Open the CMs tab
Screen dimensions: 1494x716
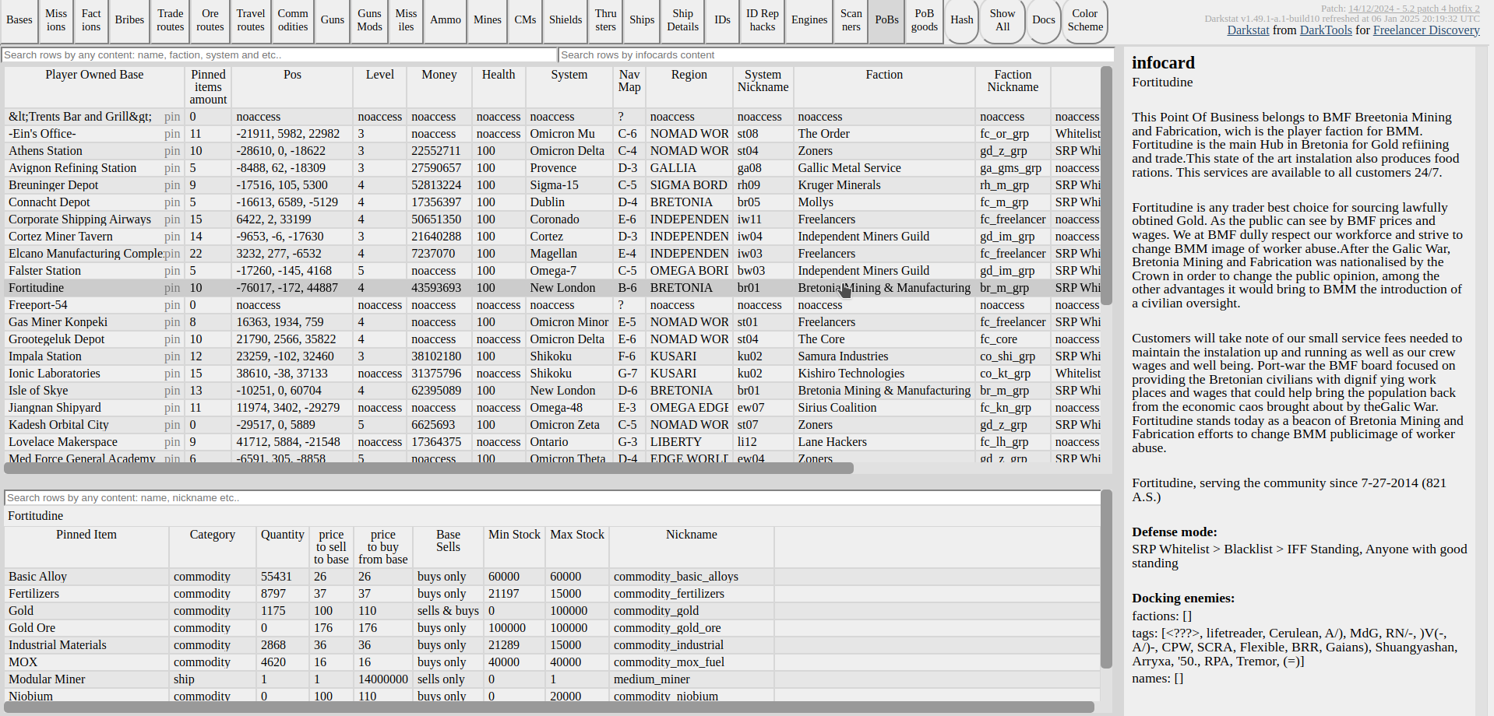click(525, 20)
